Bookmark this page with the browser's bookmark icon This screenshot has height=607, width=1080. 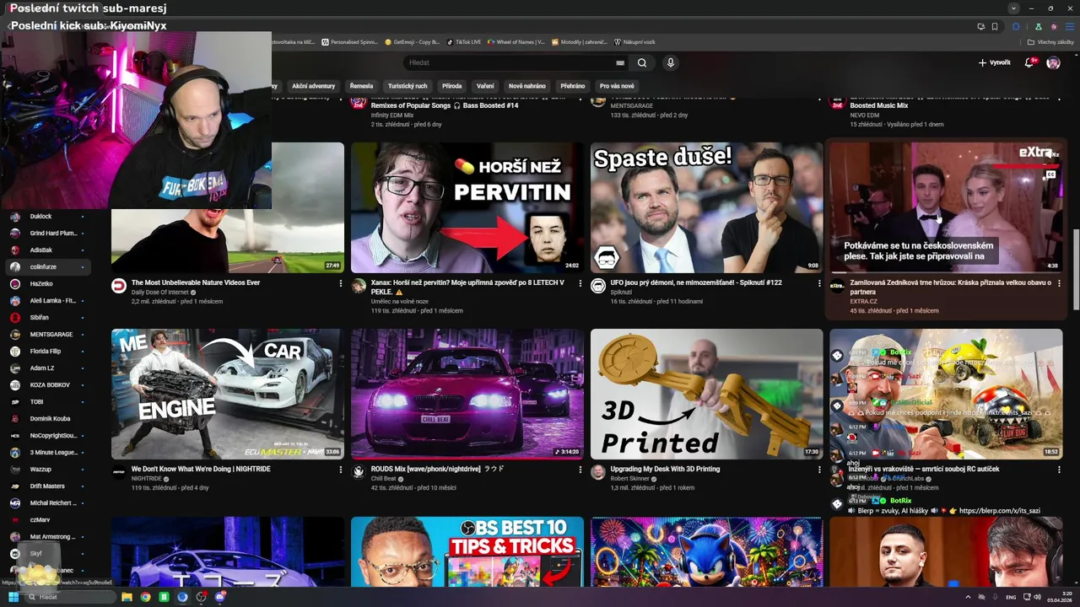pos(995,26)
